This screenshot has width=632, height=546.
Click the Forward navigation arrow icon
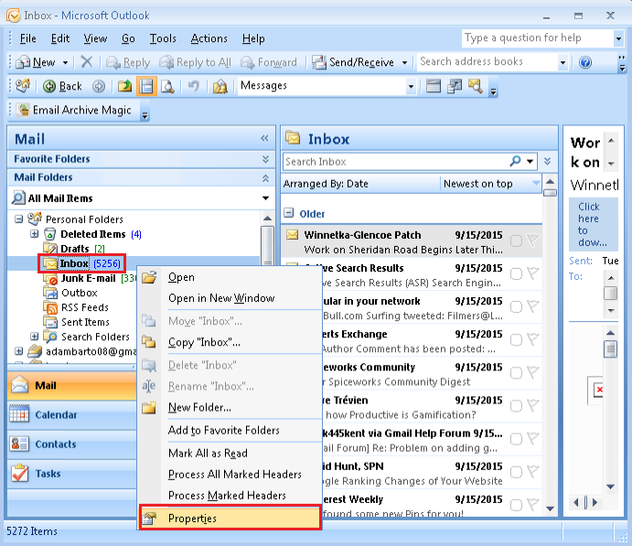(99, 86)
